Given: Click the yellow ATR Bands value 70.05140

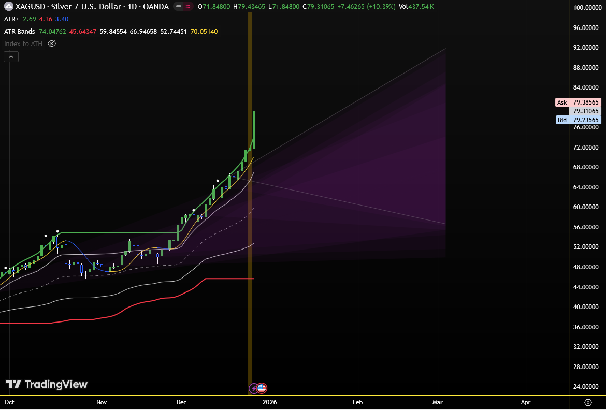Looking at the screenshot, I should click(x=204, y=31).
